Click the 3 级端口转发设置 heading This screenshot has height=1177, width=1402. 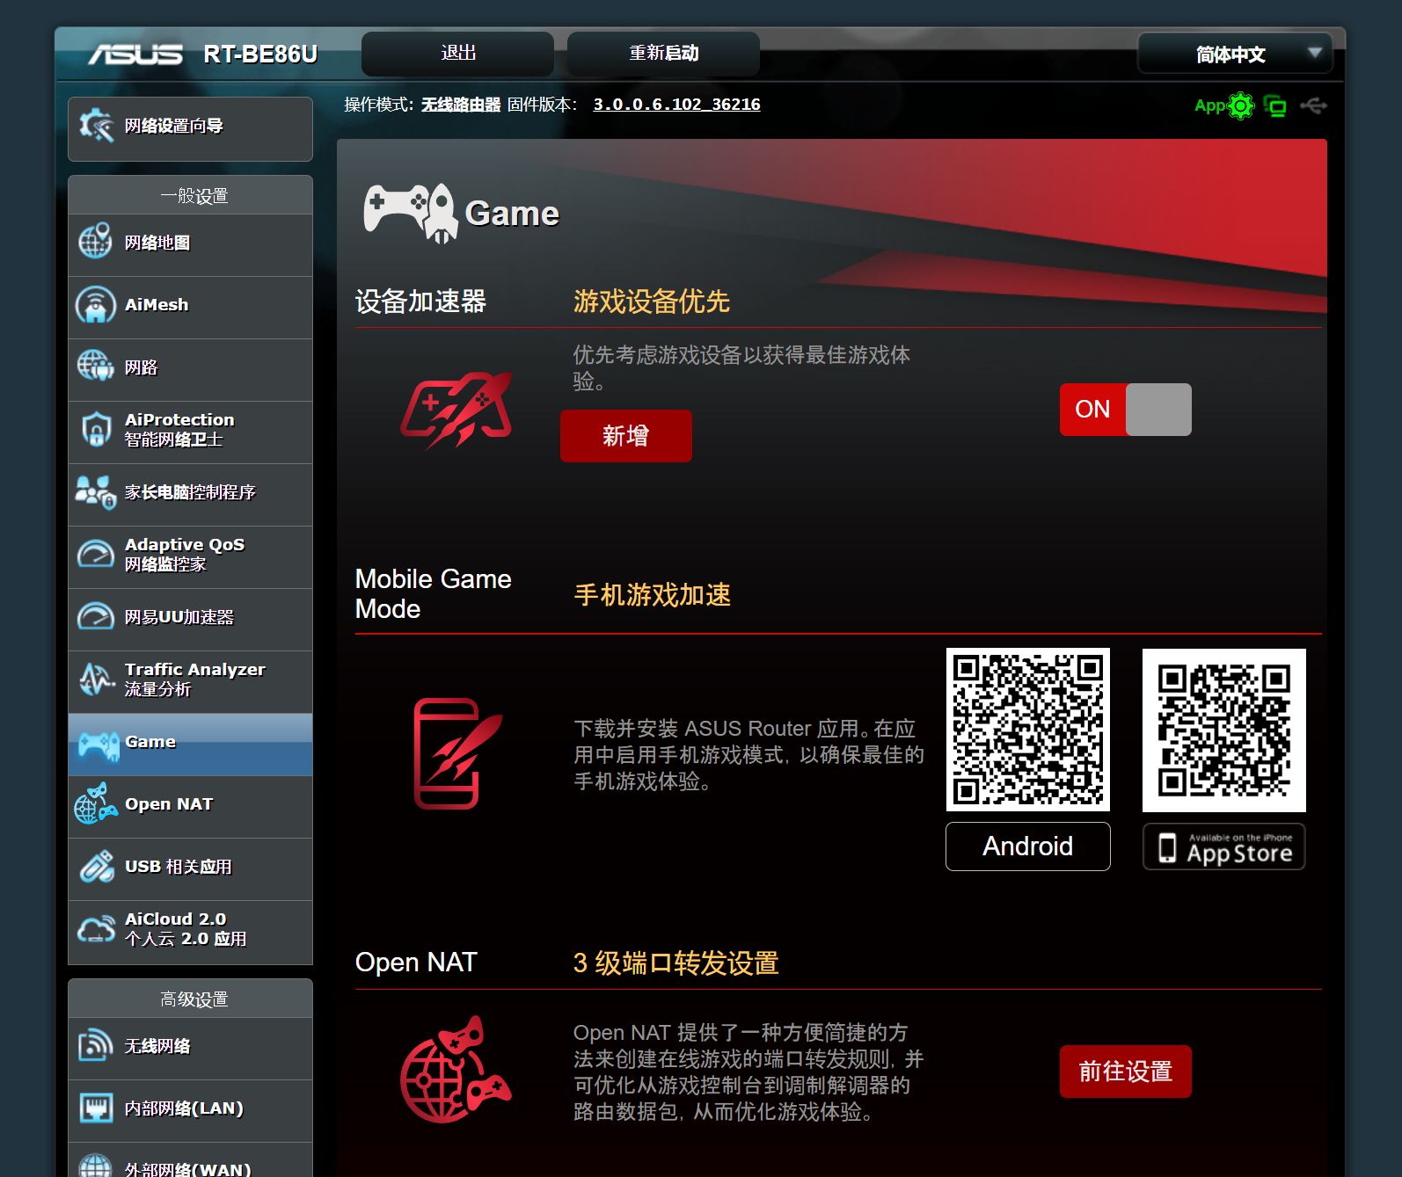pyautogui.click(x=675, y=963)
